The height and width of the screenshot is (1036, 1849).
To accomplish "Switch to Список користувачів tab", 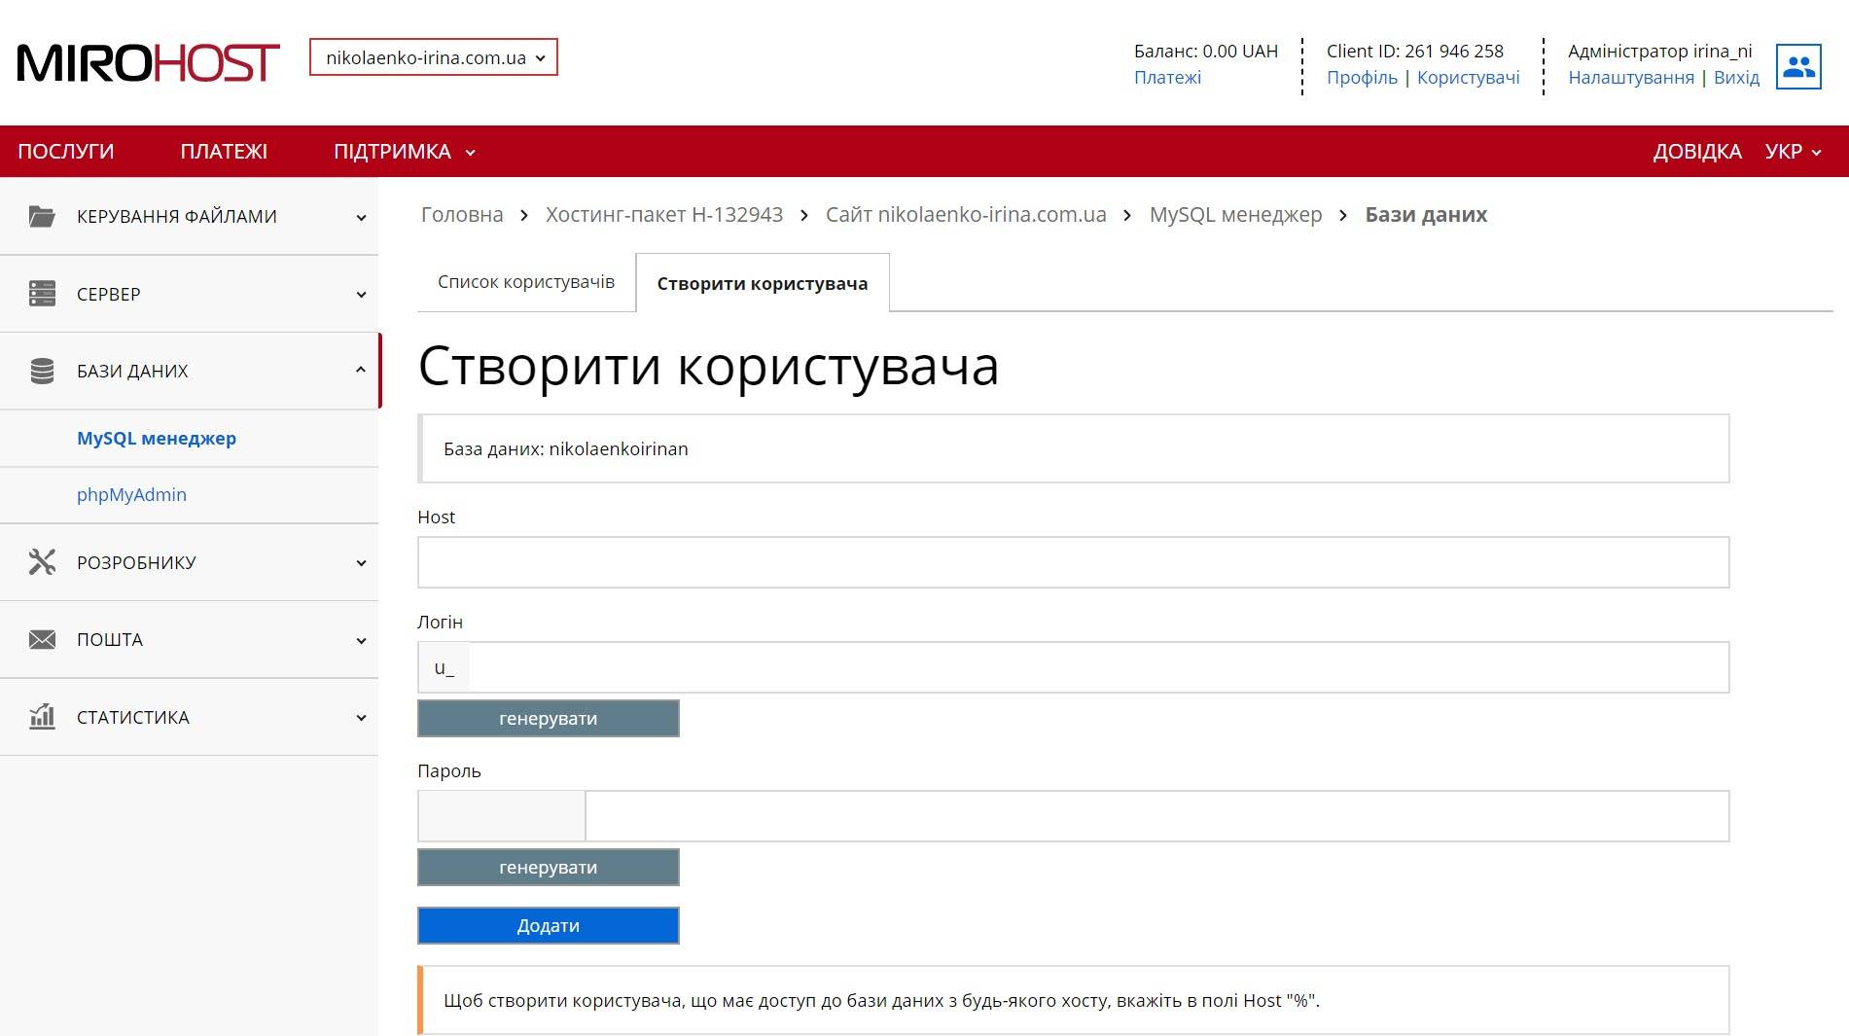I will [x=526, y=282].
